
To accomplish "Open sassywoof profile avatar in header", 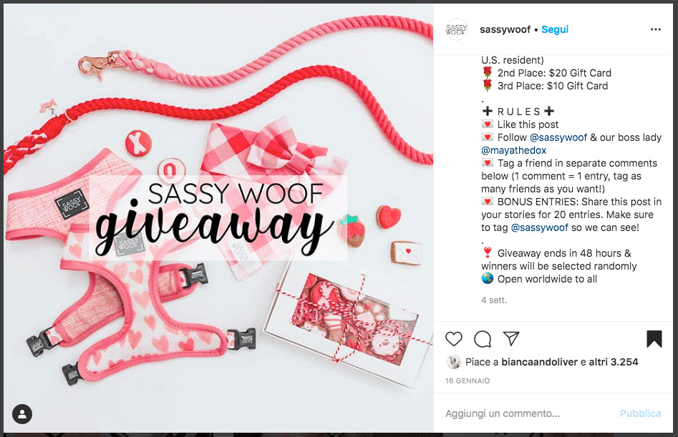I will coord(457,29).
